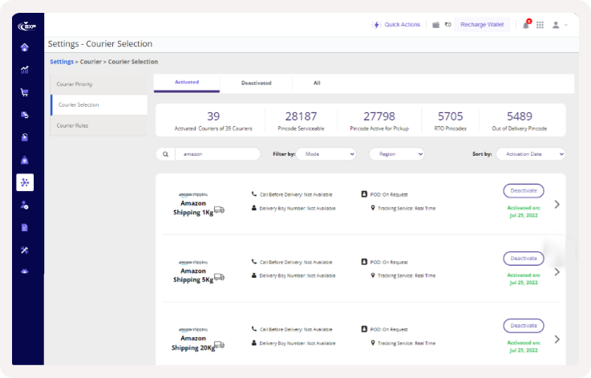Click the truck icon beside Amazon Shipping 1Kg
This screenshot has width=591, height=378.
(x=219, y=209)
